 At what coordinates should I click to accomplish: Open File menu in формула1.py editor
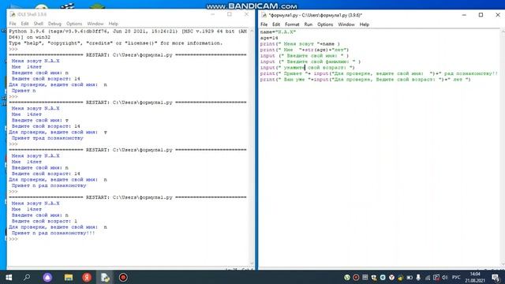tap(264, 24)
